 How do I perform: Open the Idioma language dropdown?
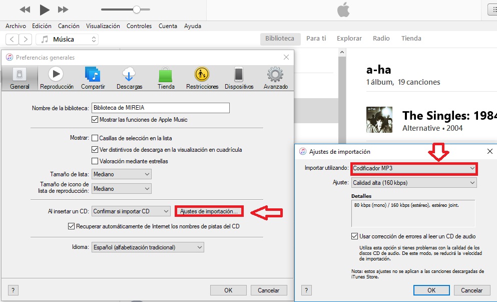click(148, 247)
